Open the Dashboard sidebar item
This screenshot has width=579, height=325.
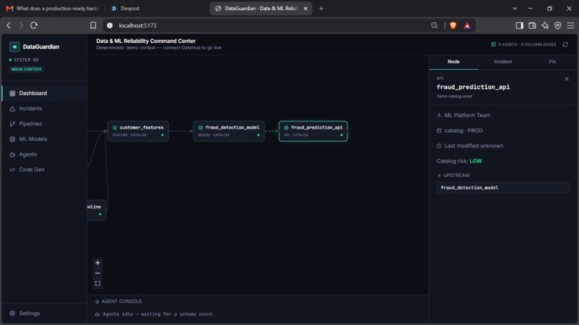click(x=45, y=93)
